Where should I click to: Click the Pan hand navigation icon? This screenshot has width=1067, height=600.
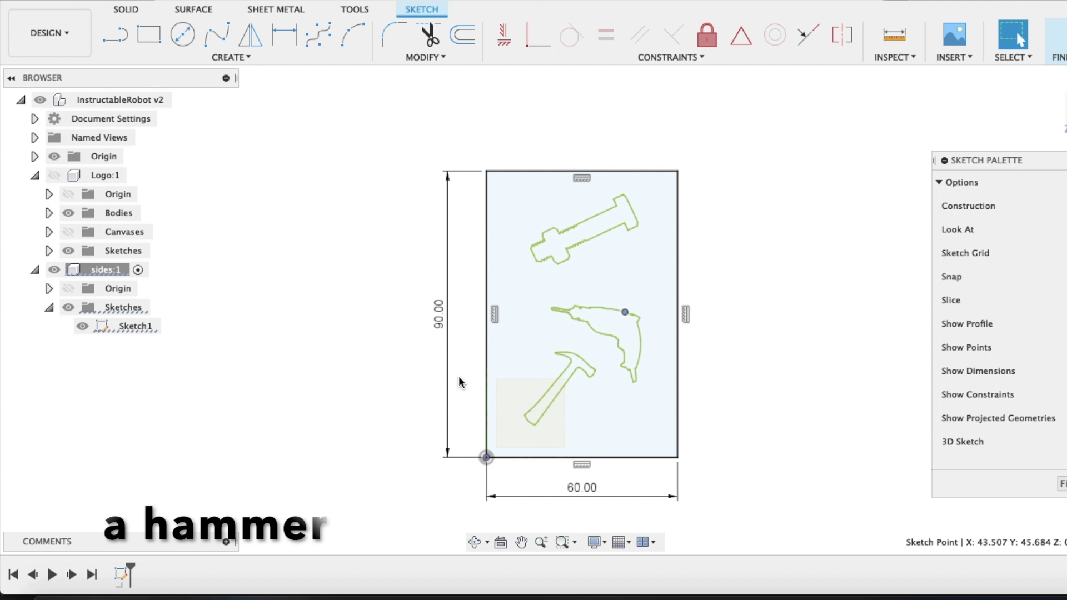point(521,542)
